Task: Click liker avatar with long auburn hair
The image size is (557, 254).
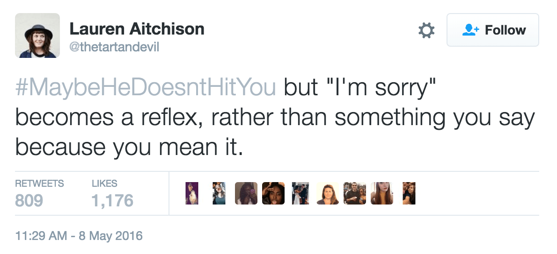Action: [381, 193]
